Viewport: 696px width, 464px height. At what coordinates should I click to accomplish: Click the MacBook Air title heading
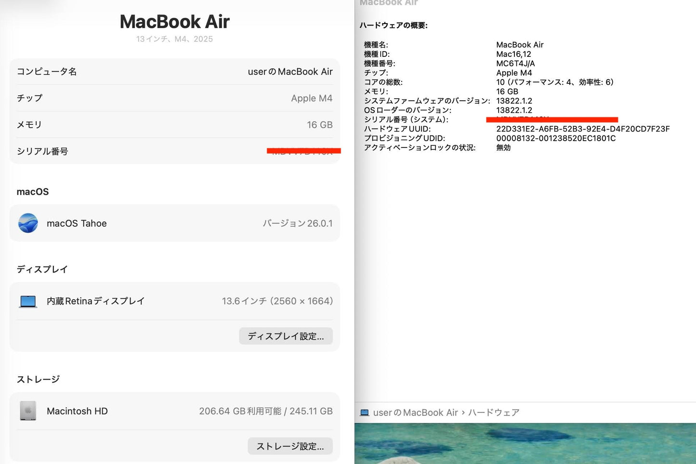click(x=174, y=22)
